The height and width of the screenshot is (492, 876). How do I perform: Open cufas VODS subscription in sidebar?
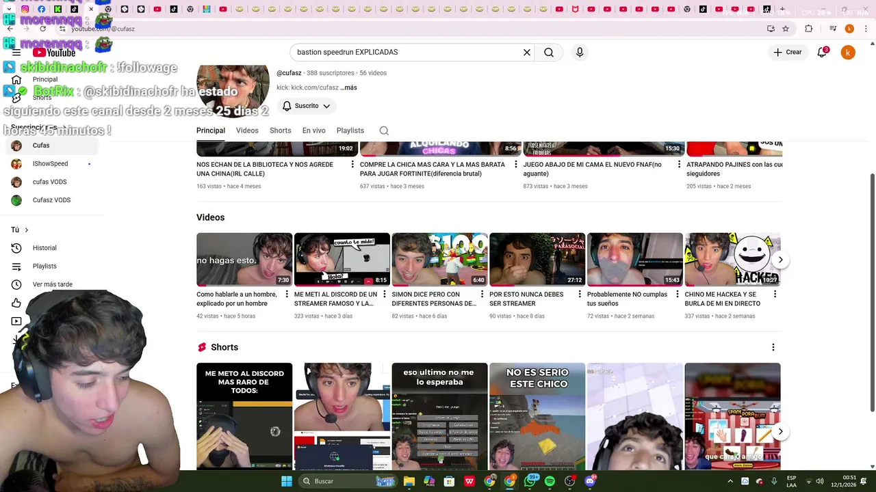[51, 182]
